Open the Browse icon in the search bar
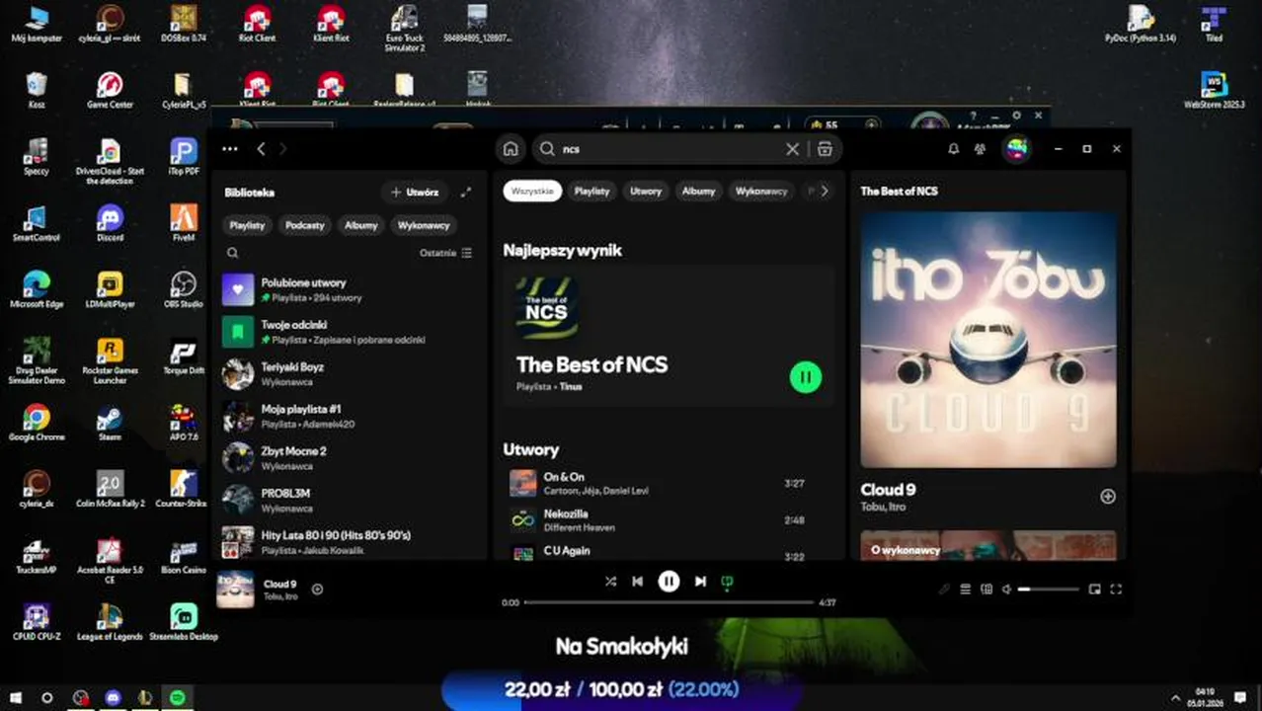Screen dimensions: 1262x711 coord(825,149)
